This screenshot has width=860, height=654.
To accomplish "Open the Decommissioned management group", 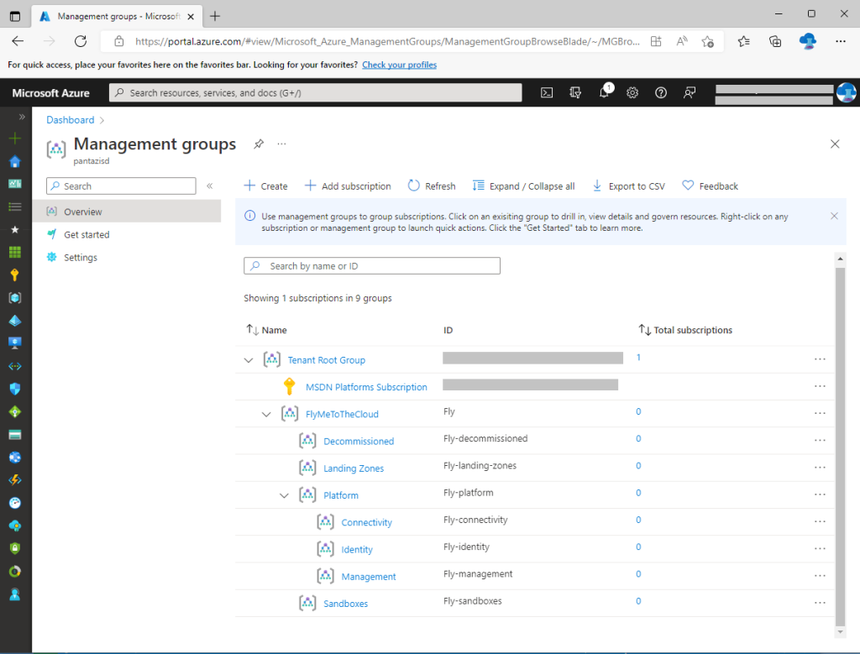I will pos(359,442).
